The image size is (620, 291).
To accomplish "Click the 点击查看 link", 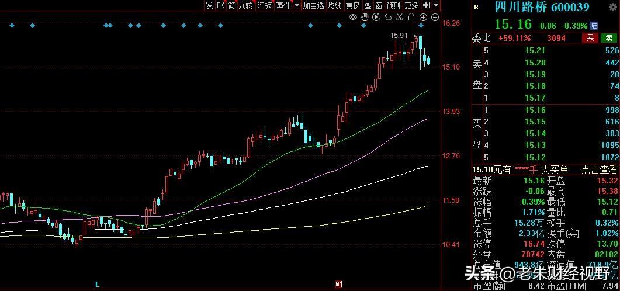I will (x=599, y=169).
